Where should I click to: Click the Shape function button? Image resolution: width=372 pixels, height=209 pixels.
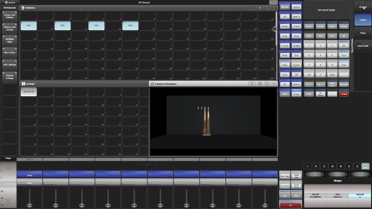pos(296,93)
